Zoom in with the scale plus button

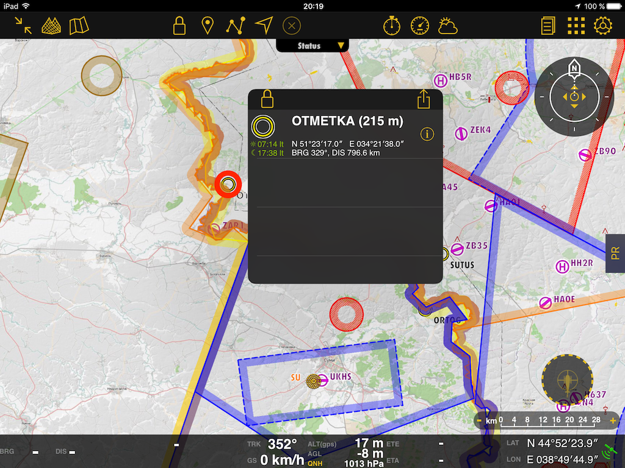[612, 420]
